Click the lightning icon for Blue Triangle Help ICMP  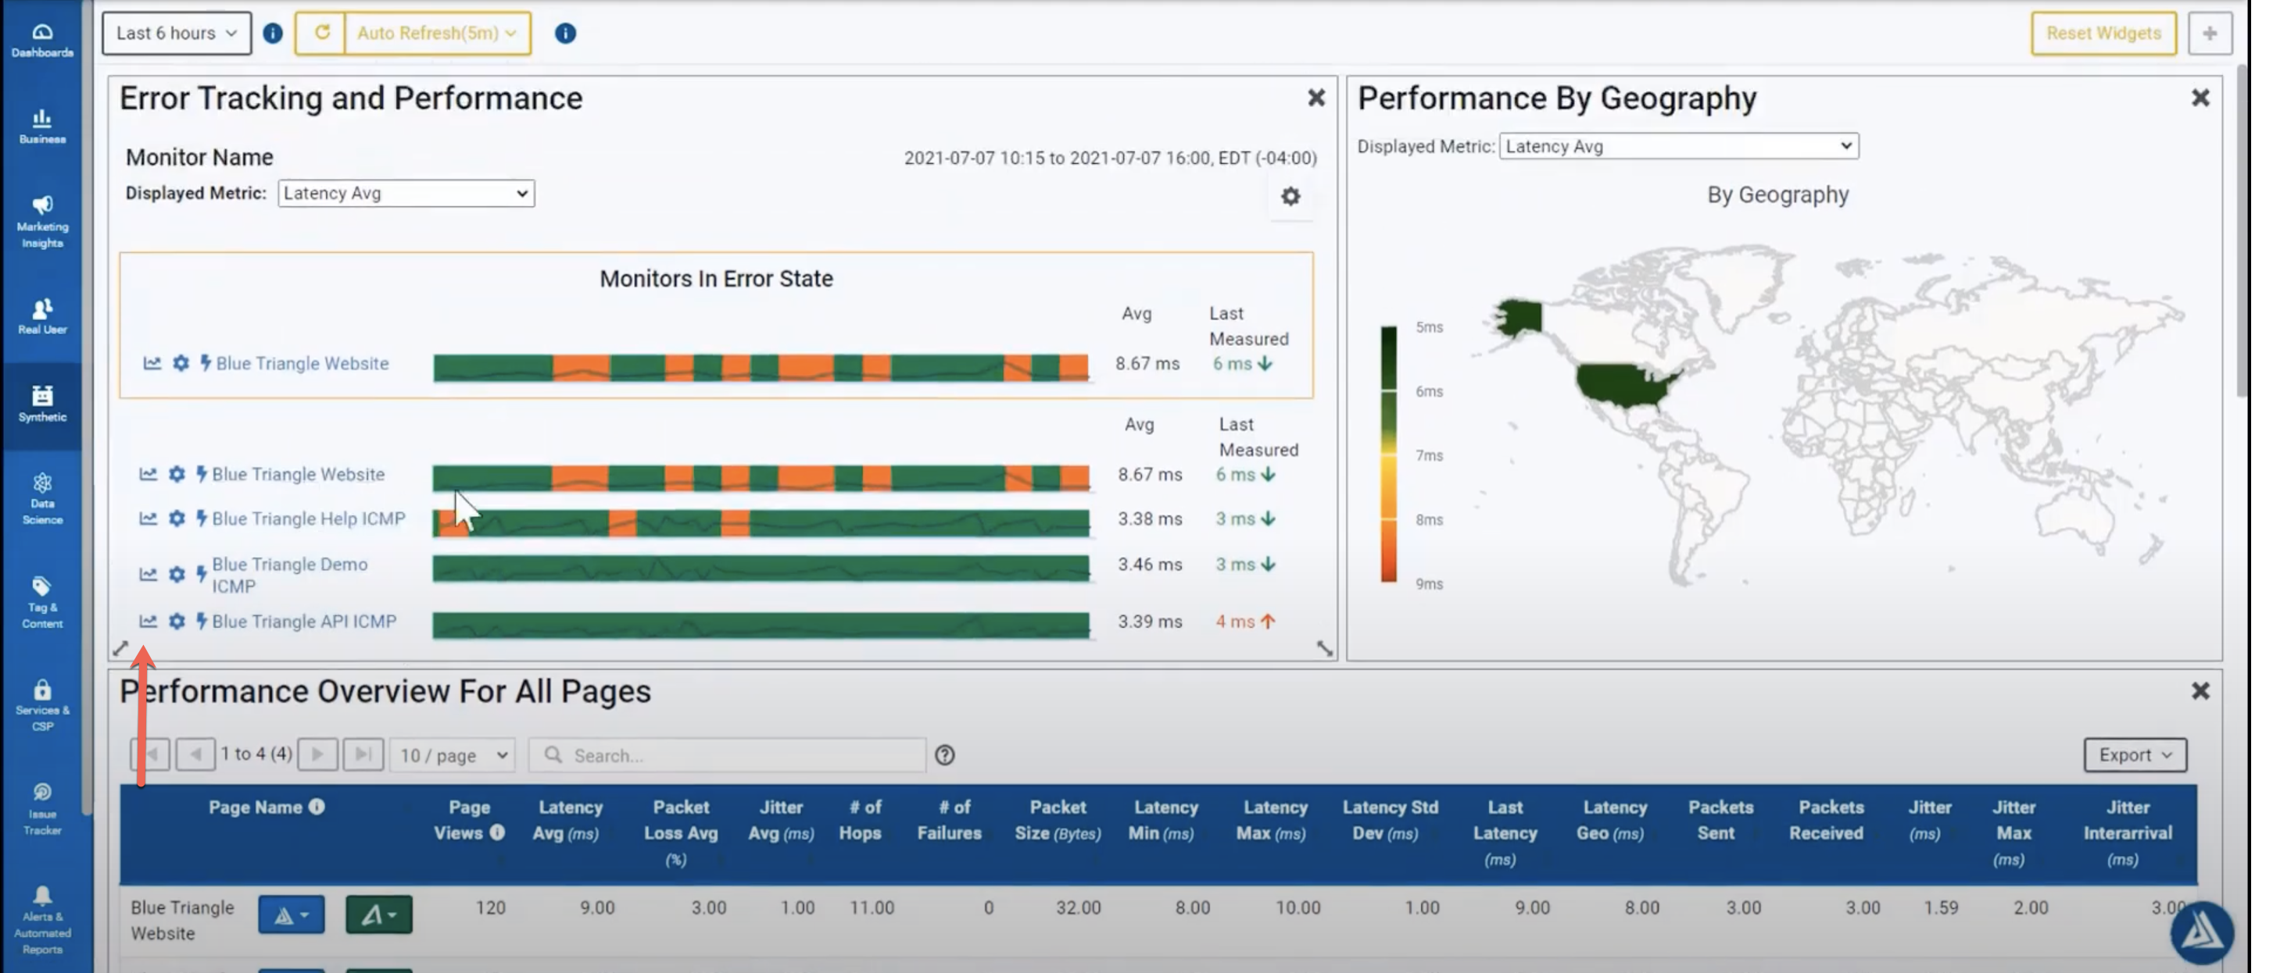click(201, 518)
